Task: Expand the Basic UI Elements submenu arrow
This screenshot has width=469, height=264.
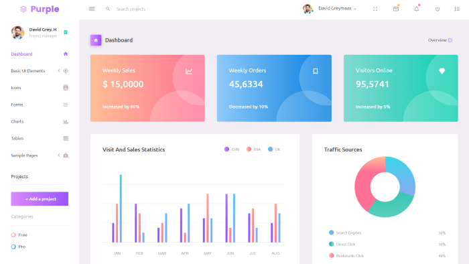Action: (59, 70)
